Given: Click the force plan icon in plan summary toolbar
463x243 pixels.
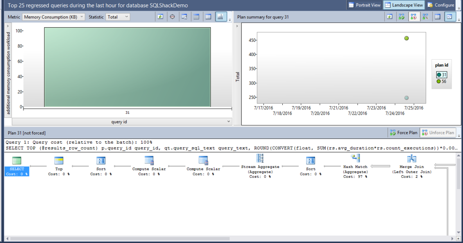Looking at the screenshot, I should pos(401,17).
